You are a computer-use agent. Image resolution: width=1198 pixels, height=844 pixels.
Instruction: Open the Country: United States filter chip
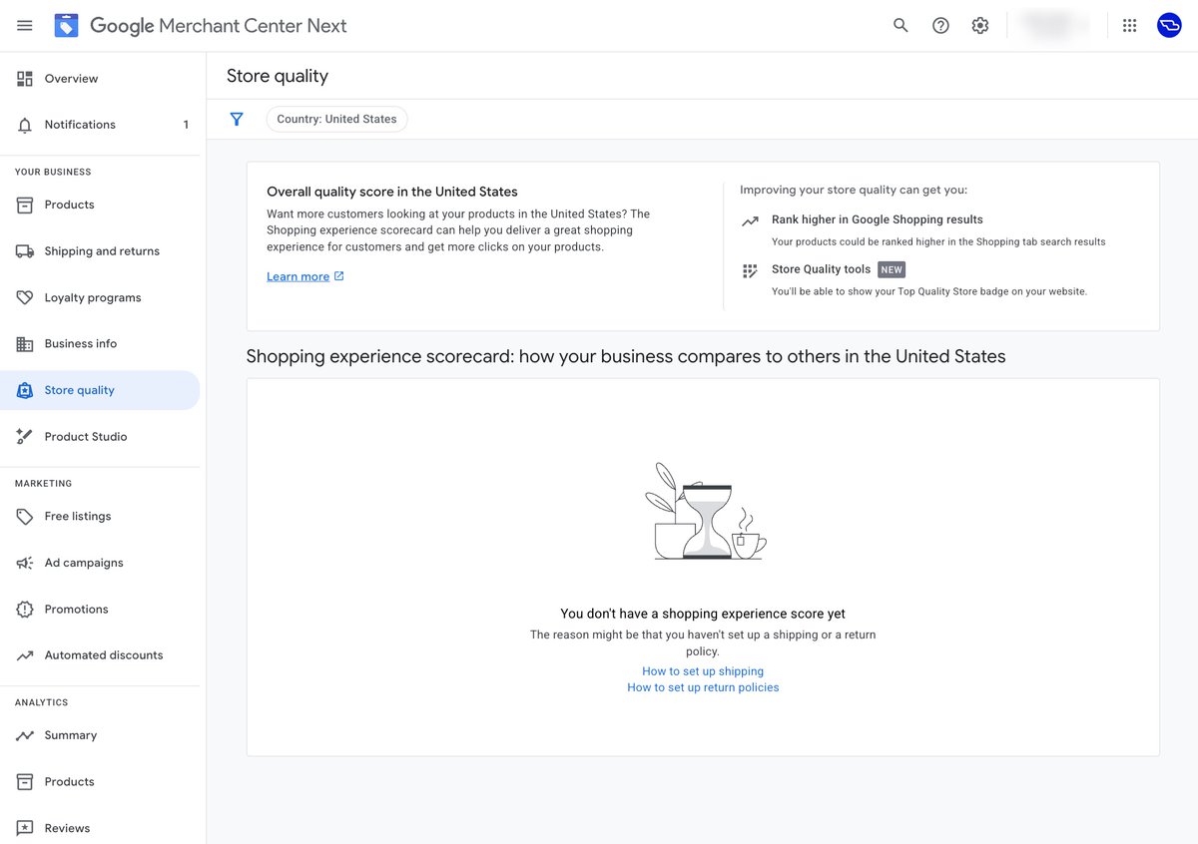coord(336,119)
